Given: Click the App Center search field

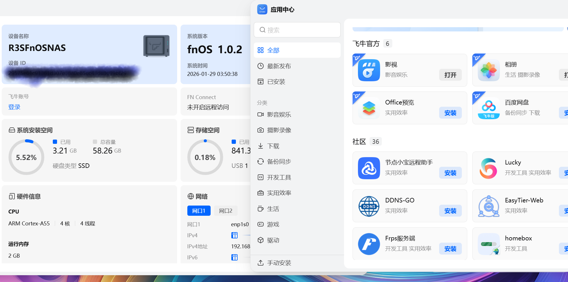Looking at the screenshot, I should [297, 30].
